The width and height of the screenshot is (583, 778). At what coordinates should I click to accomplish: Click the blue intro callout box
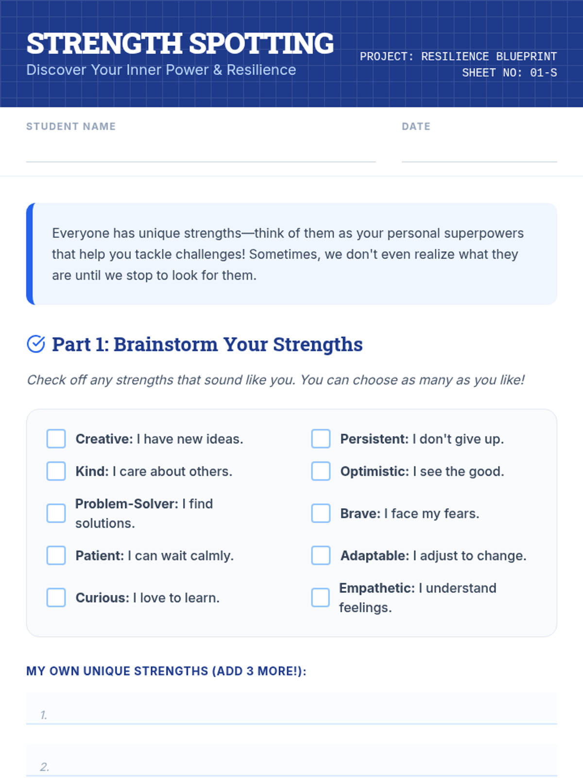point(291,254)
